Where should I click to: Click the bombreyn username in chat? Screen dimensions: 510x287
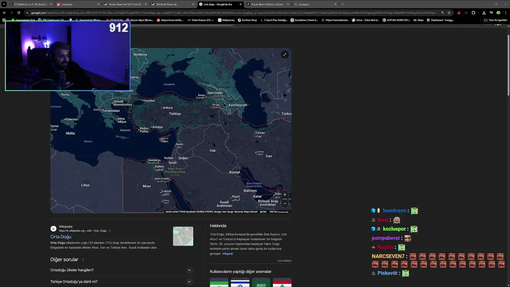click(394, 211)
